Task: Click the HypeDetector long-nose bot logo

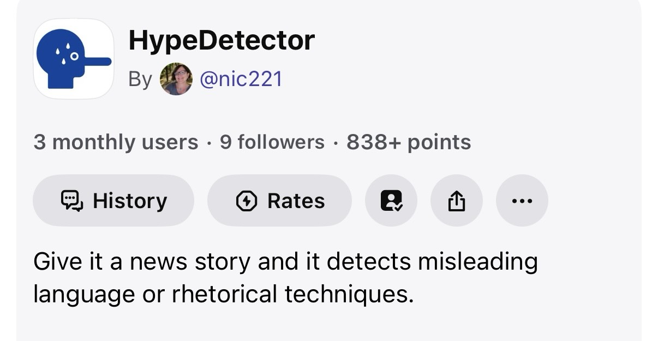Action: (x=74, y=59)
